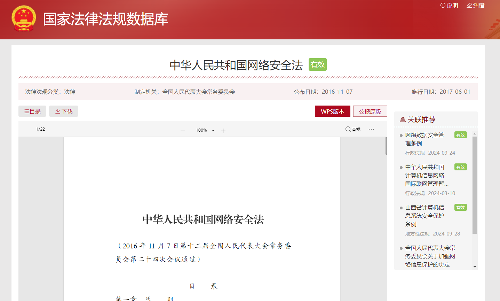Viewport: 500px width, 301px height.
Task: Click the 下载 download button
Action: click(x=64, y=111)
